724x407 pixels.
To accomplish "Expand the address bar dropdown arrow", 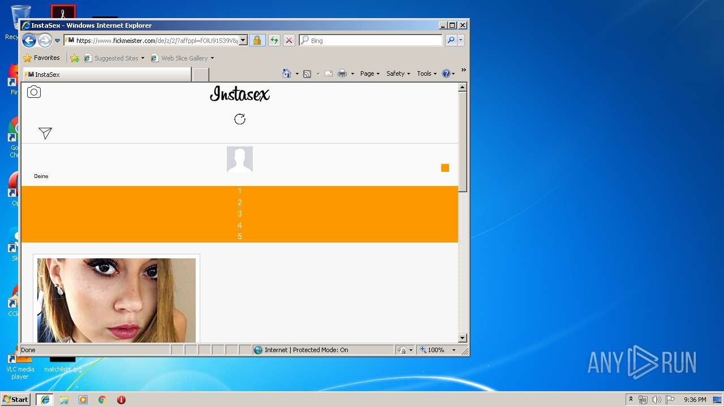I will pyautogui.click(x=243, y=41).
